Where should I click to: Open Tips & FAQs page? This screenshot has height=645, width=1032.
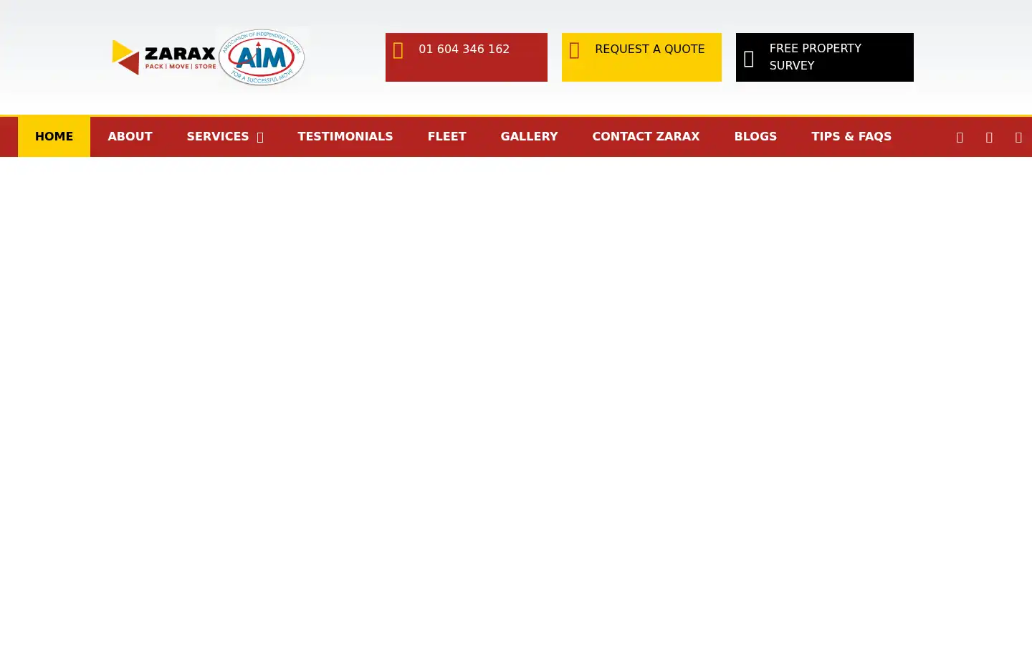pyautogui.click(x=851, y=136)
